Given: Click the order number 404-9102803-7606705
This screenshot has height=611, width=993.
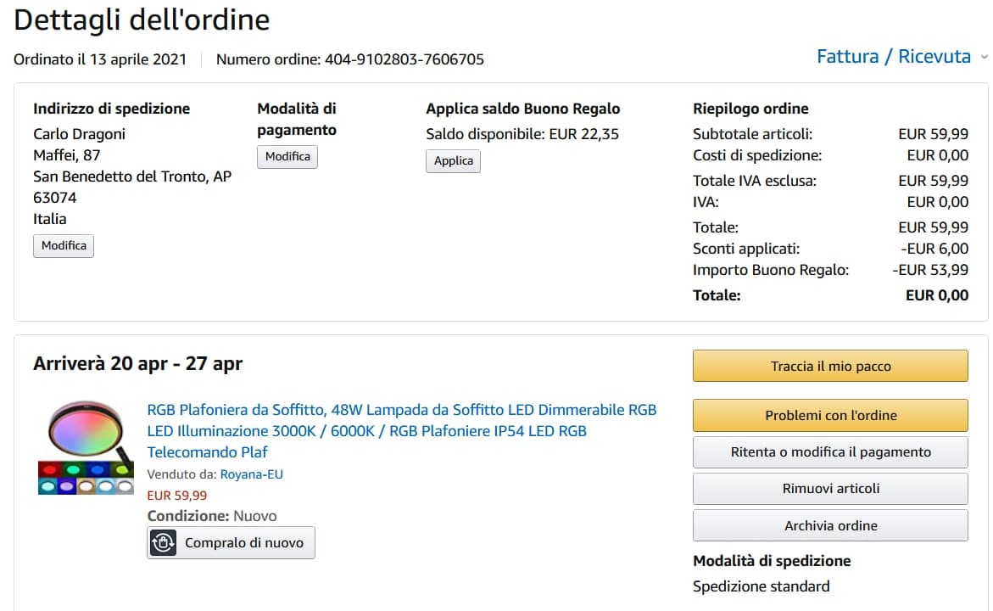Looking at the screenshot, I should pos(404,59).
